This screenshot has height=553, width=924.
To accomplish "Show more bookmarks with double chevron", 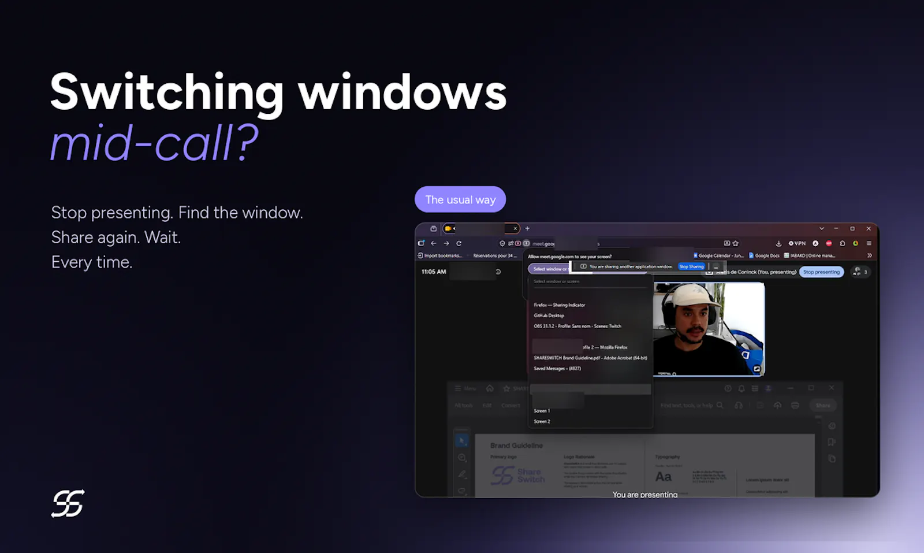I will point(870,255).
